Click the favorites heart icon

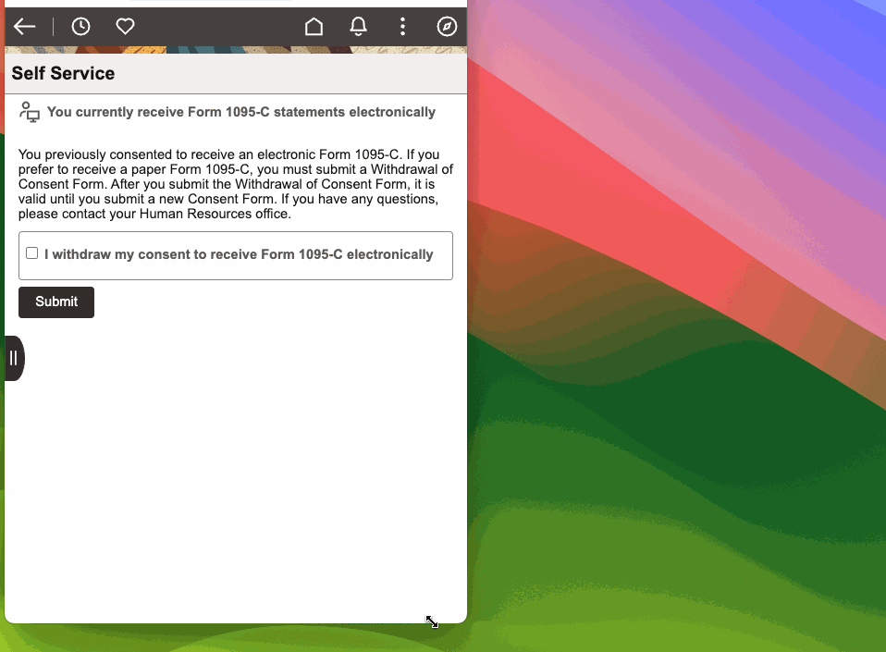coord(125,27)
